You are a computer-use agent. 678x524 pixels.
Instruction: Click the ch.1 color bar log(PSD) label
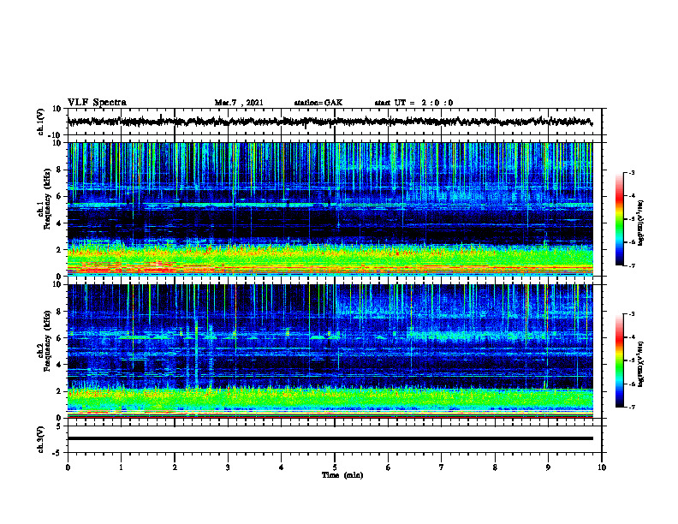pyautogui.click(x=640, y=223)
